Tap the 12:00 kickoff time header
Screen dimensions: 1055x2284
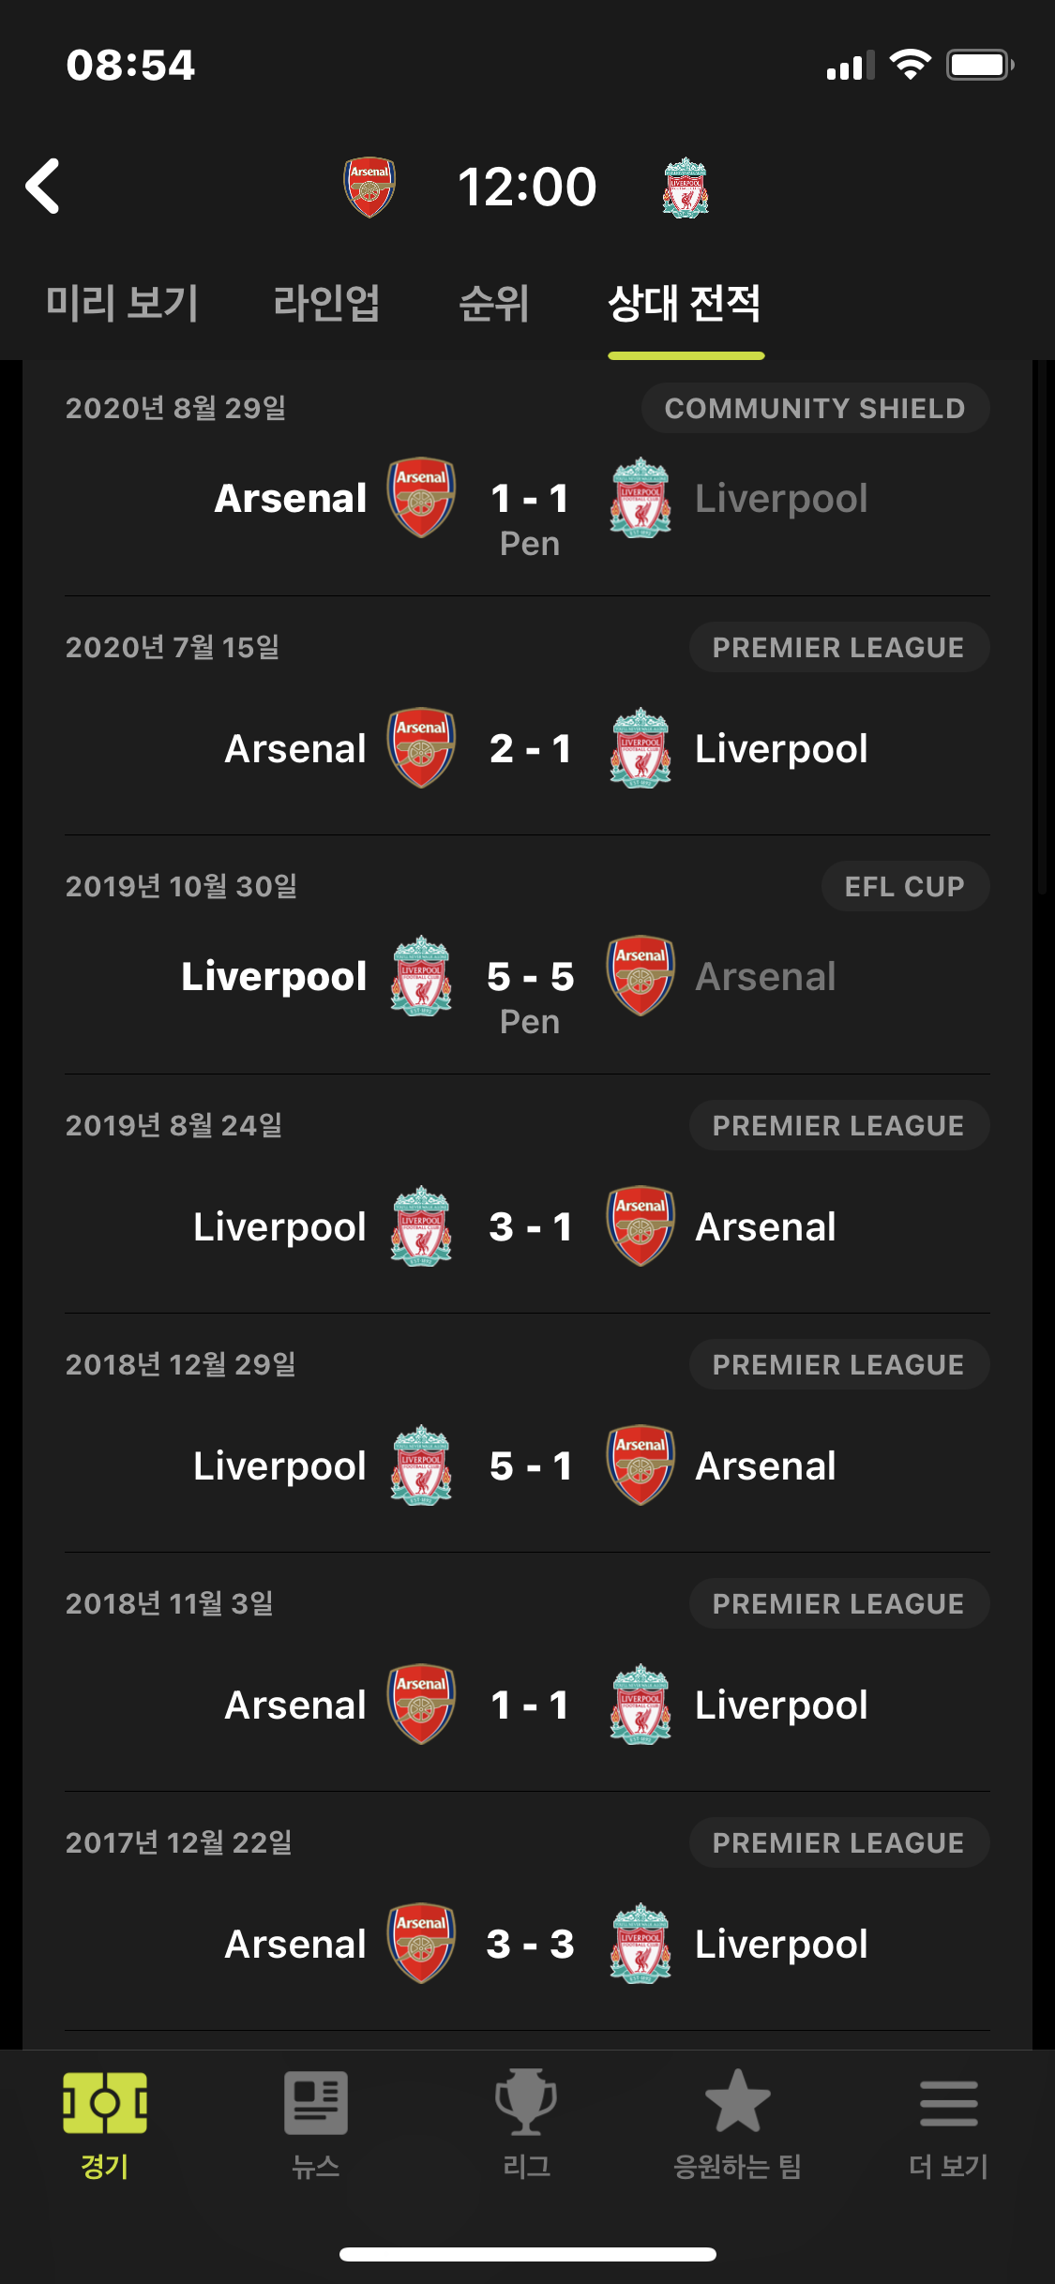click(527, 187)
